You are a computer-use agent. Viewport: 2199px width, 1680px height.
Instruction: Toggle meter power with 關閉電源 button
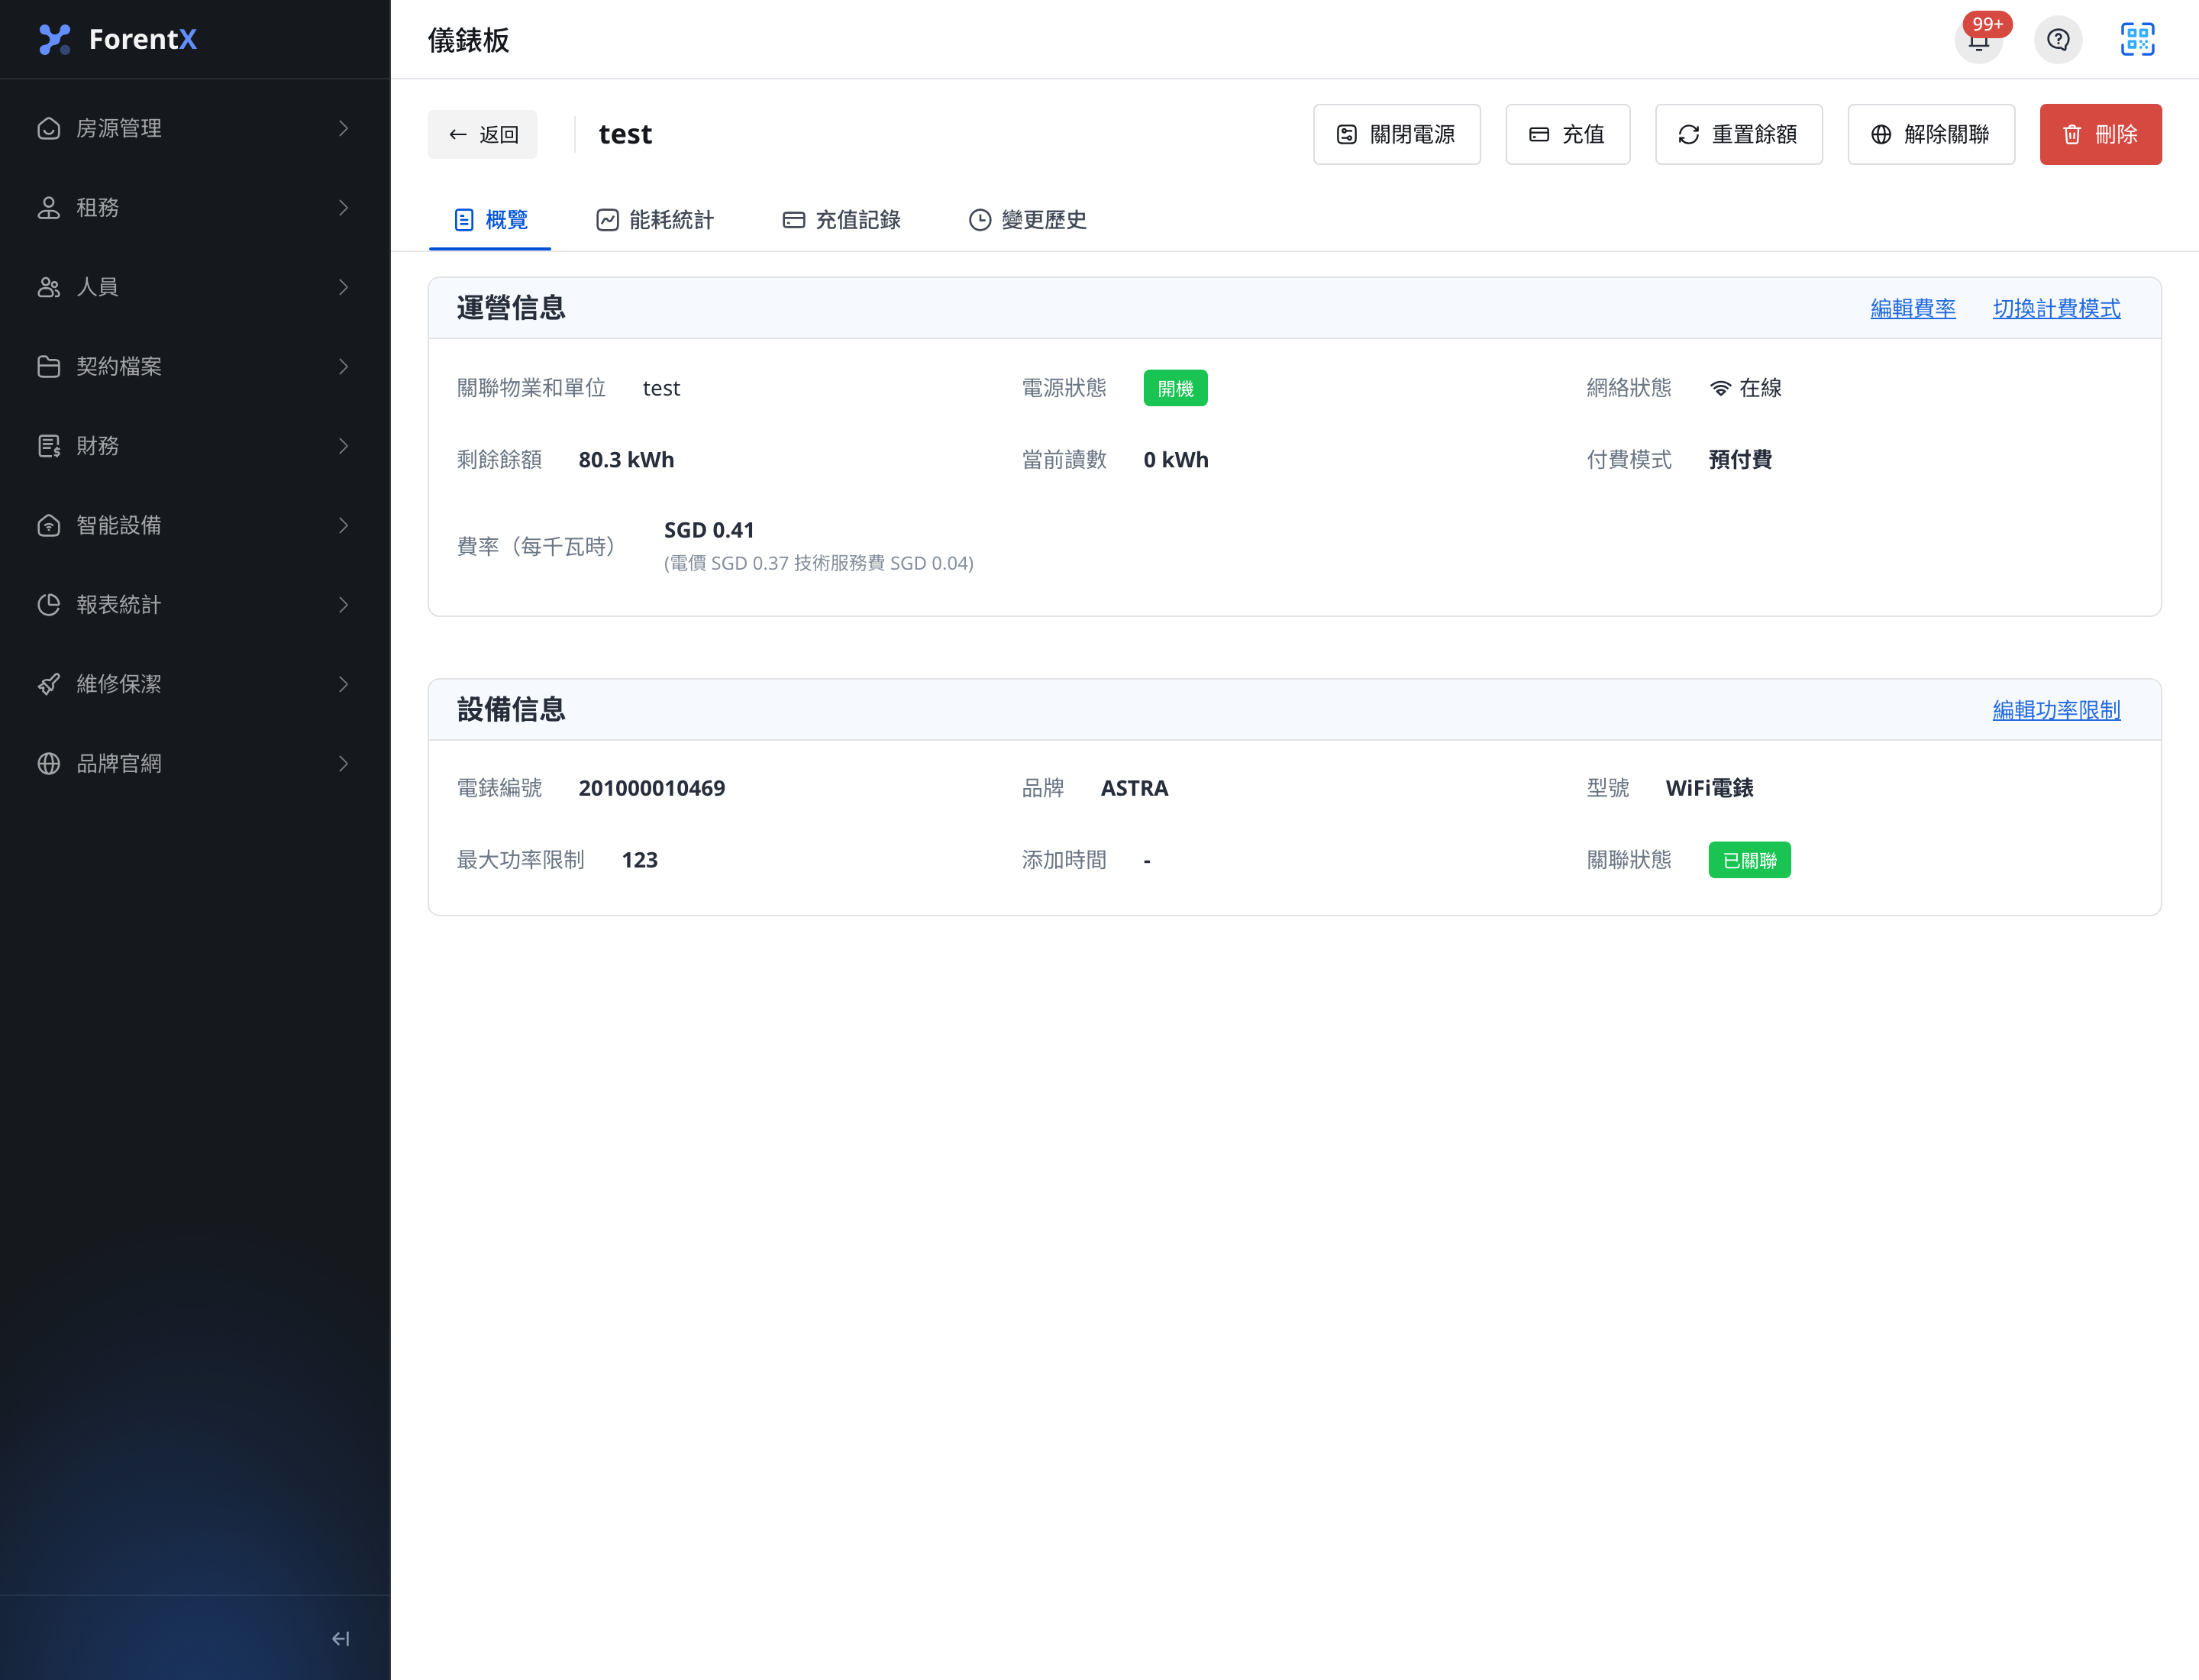[1396, 134]
